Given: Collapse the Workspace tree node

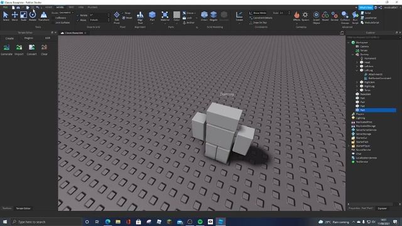Looking at the screenshot, I should [349, 43].
